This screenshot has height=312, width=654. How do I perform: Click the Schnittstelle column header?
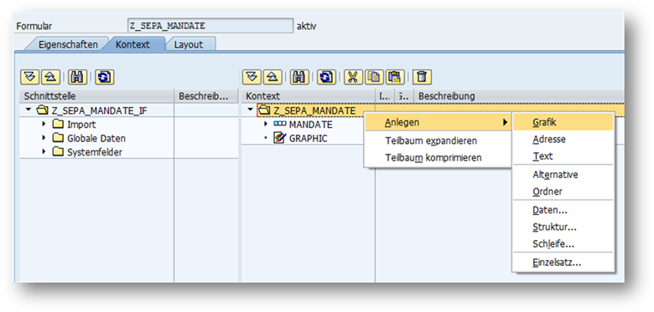click(x=96, y=96)
